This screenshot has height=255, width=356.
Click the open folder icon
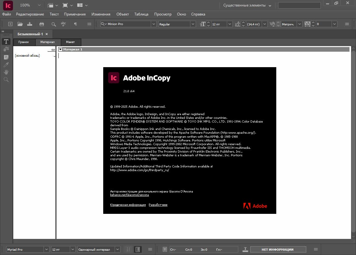20,24
